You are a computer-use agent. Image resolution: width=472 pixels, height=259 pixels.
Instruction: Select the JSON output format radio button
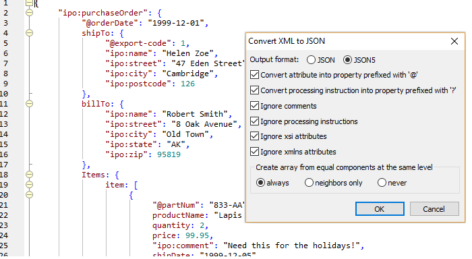[311, 60]
